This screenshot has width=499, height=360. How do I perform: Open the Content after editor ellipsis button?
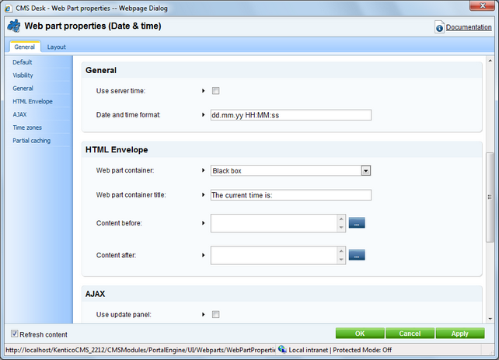click(357, 254)
